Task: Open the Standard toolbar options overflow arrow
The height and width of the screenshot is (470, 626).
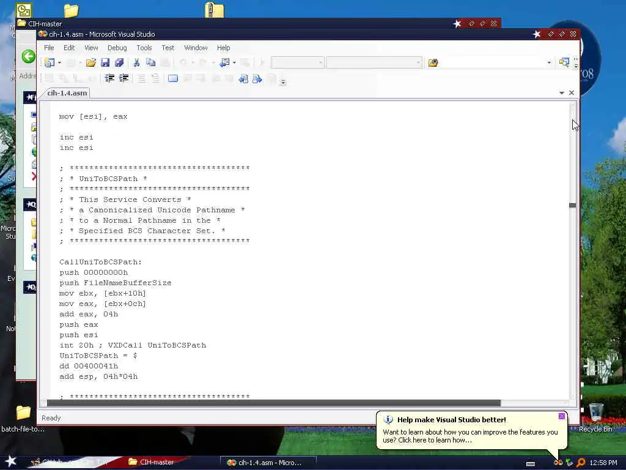Action: (x=576, y=63)
